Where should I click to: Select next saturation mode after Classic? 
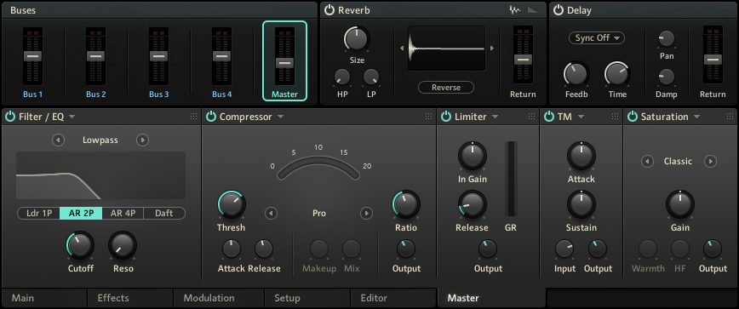[710, 162]
